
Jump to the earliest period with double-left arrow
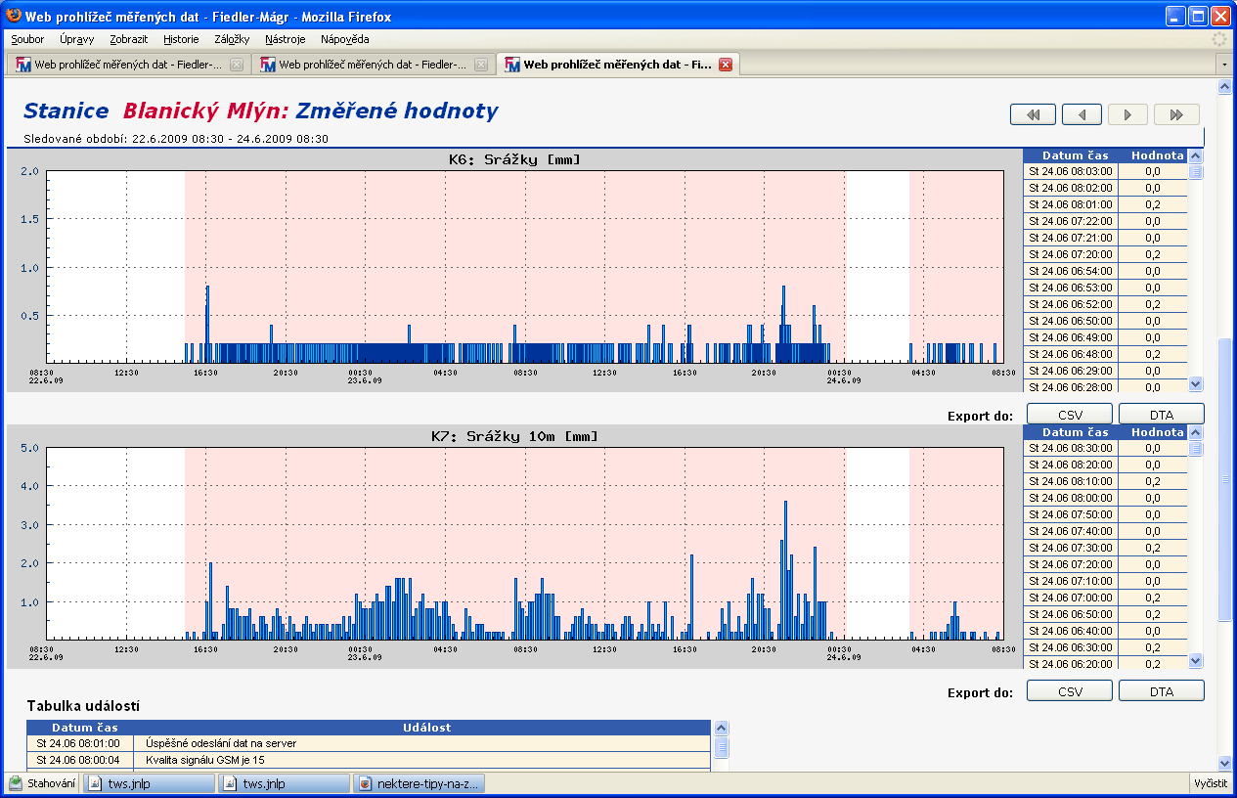pos(1033,114)
